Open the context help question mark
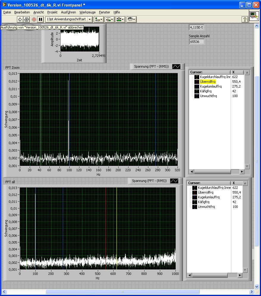The height and width of the screenshot is (296, 261). [x=245, y=19]
